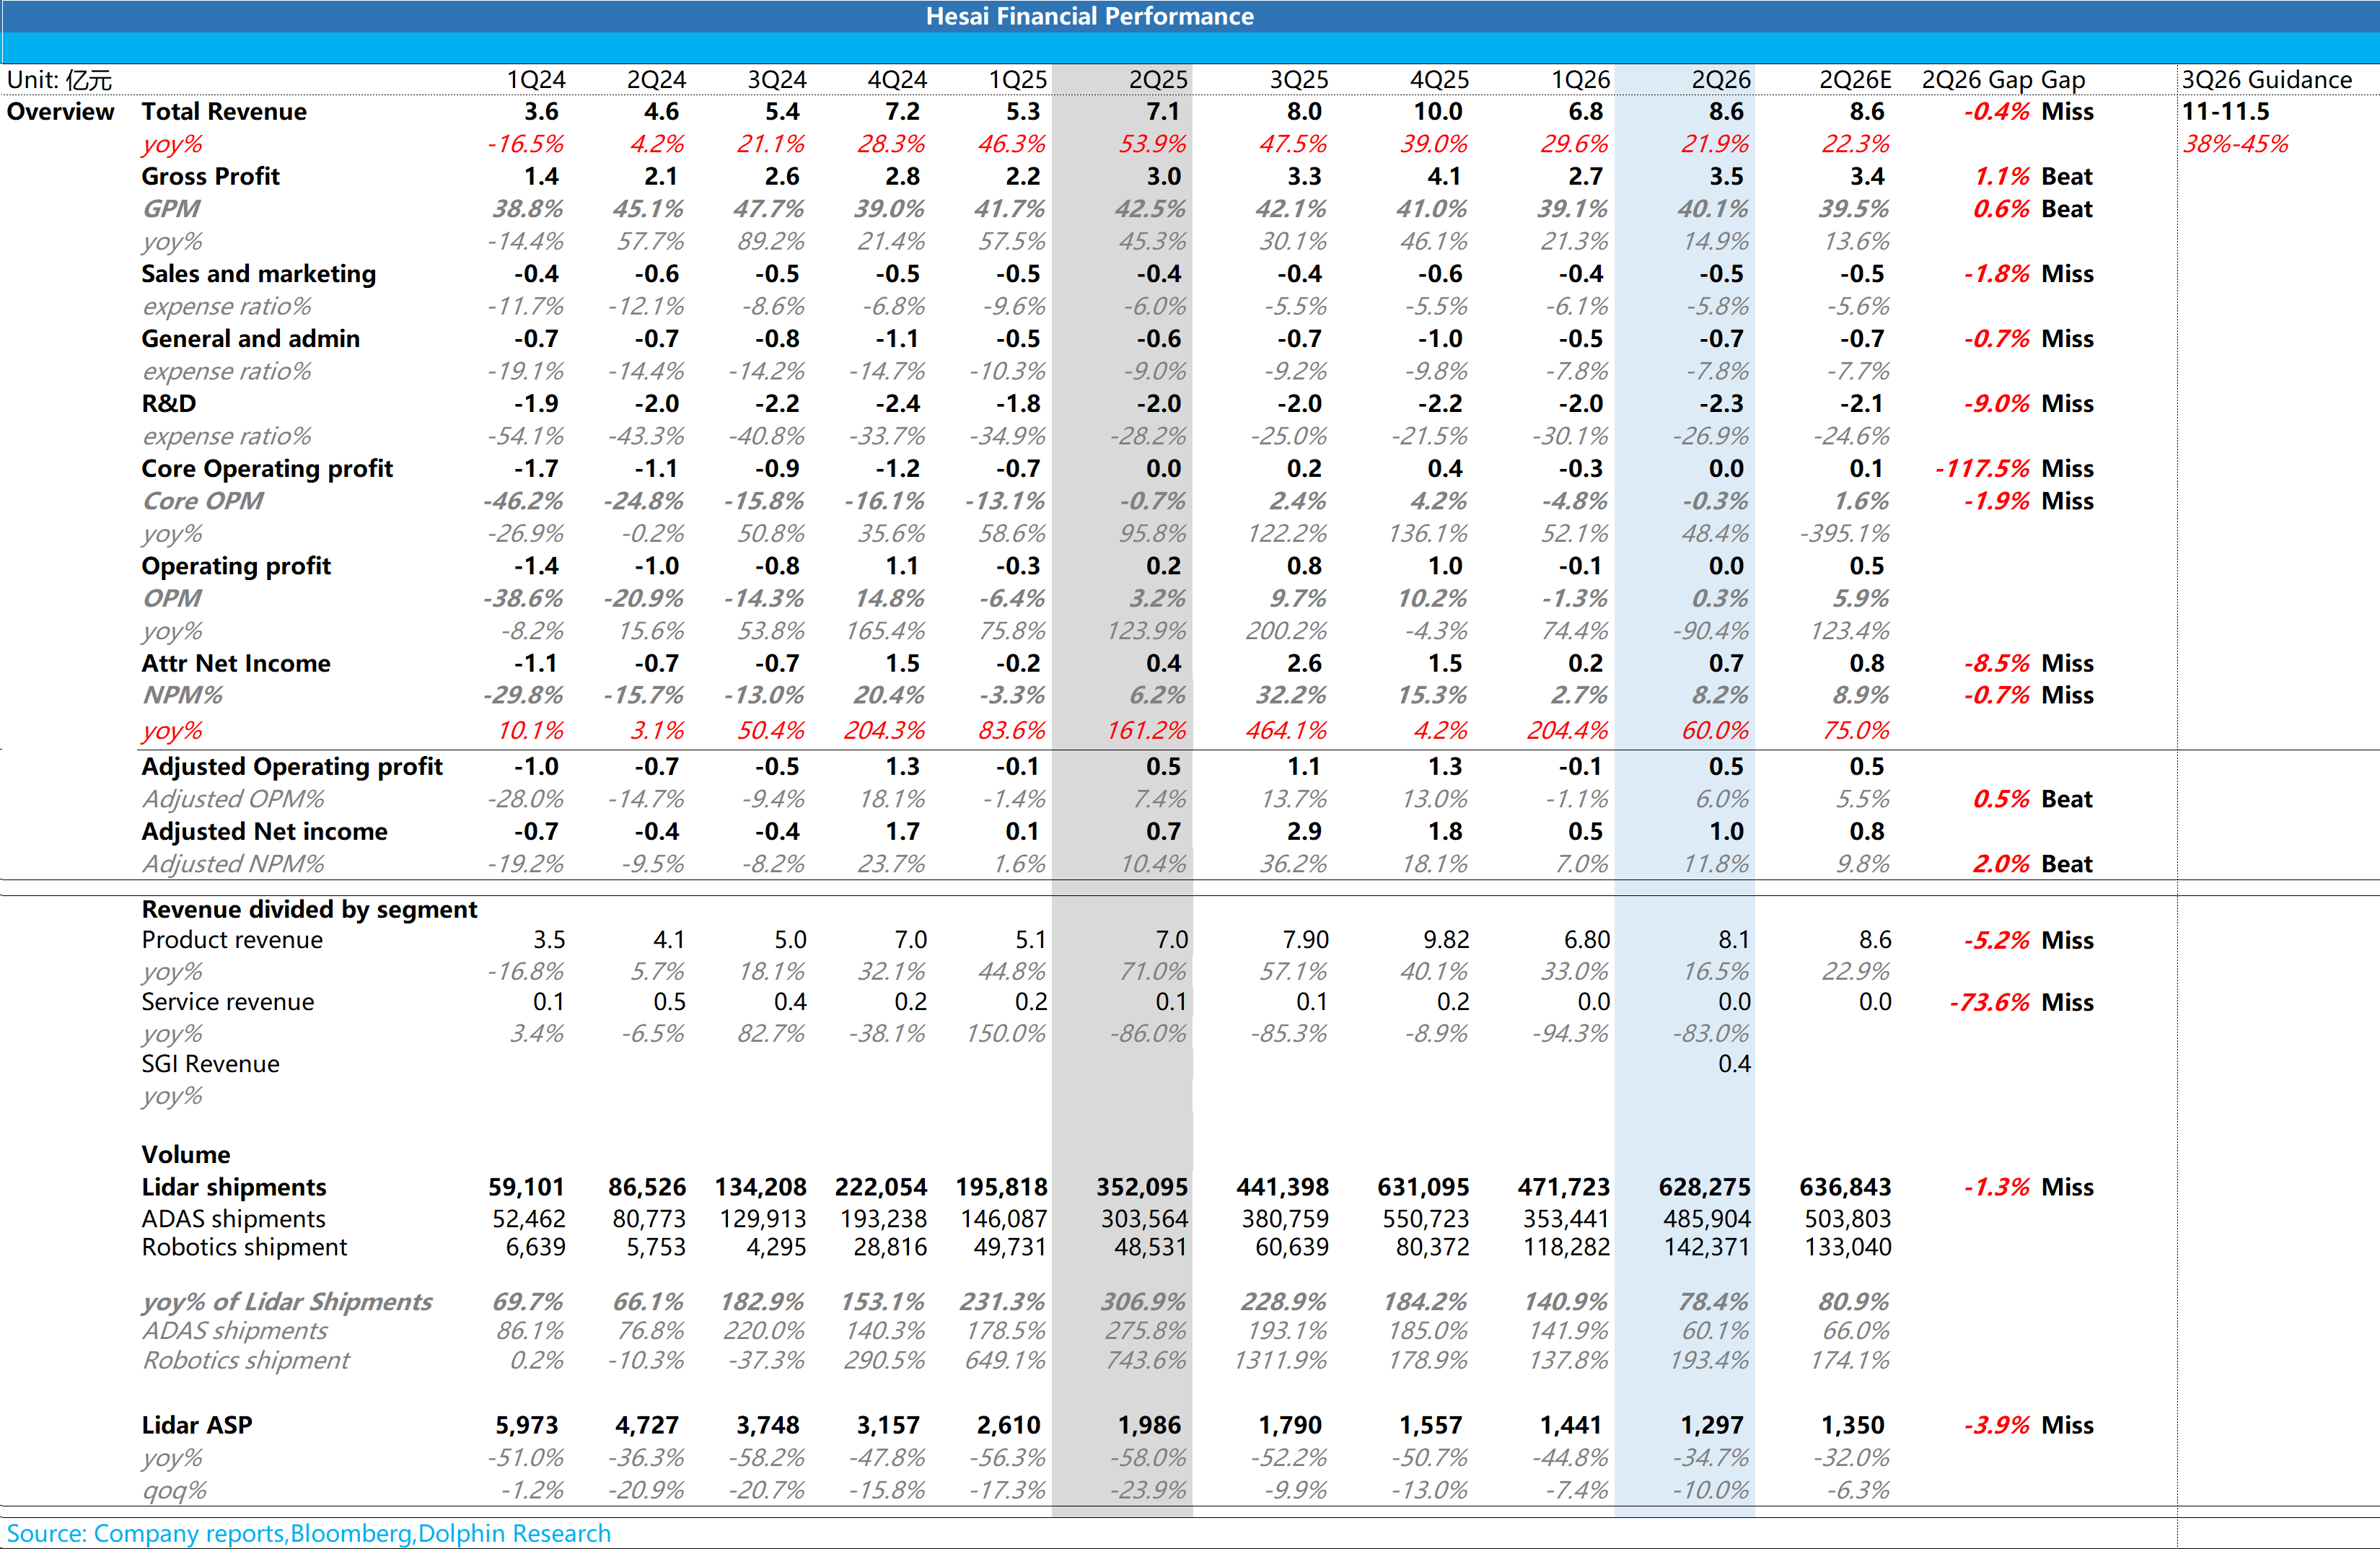Select the 'Total Revenue' row label
Screen dimensions: 2380x1549
point(224,111)
